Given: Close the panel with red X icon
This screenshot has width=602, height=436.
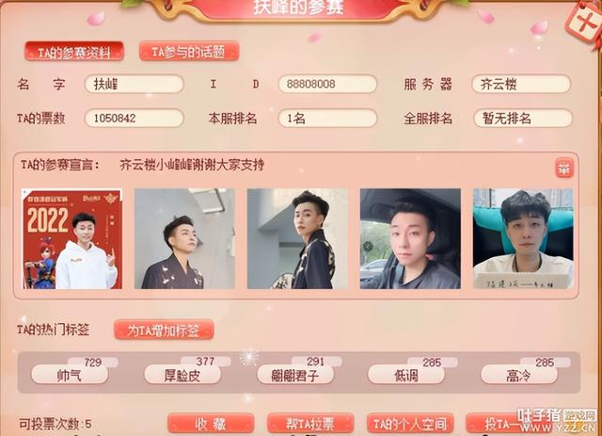Looking at the screenshot, I should point(584,23).
